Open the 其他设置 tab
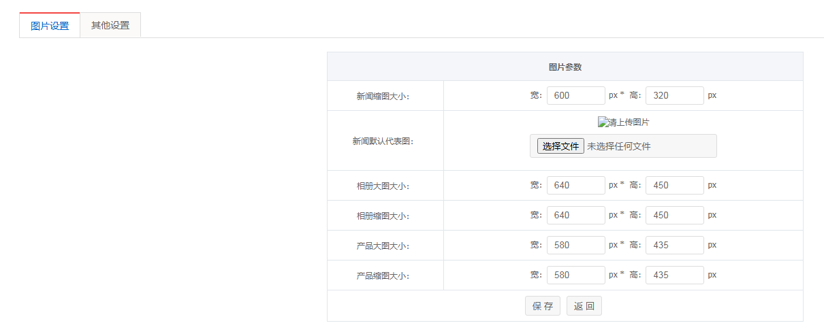 click(x=110, y=26)
